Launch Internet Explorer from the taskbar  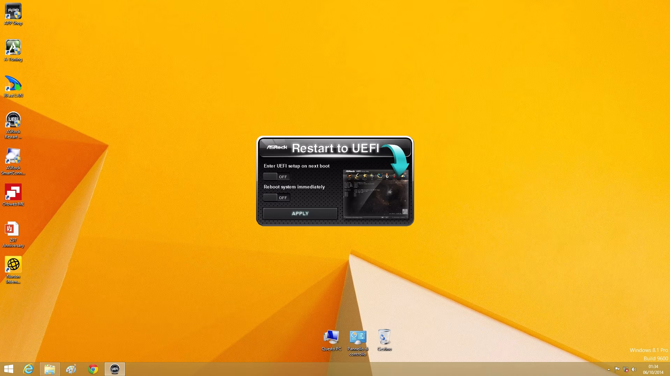(28, 369)
